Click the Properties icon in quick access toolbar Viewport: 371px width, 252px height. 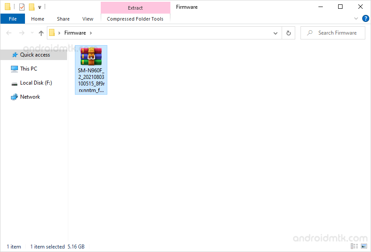click(22, 7)
